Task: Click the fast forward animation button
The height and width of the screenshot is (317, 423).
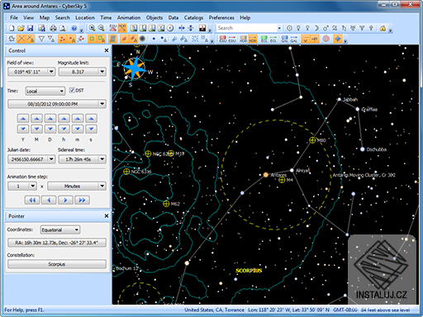Action: (x=82, y=200)
